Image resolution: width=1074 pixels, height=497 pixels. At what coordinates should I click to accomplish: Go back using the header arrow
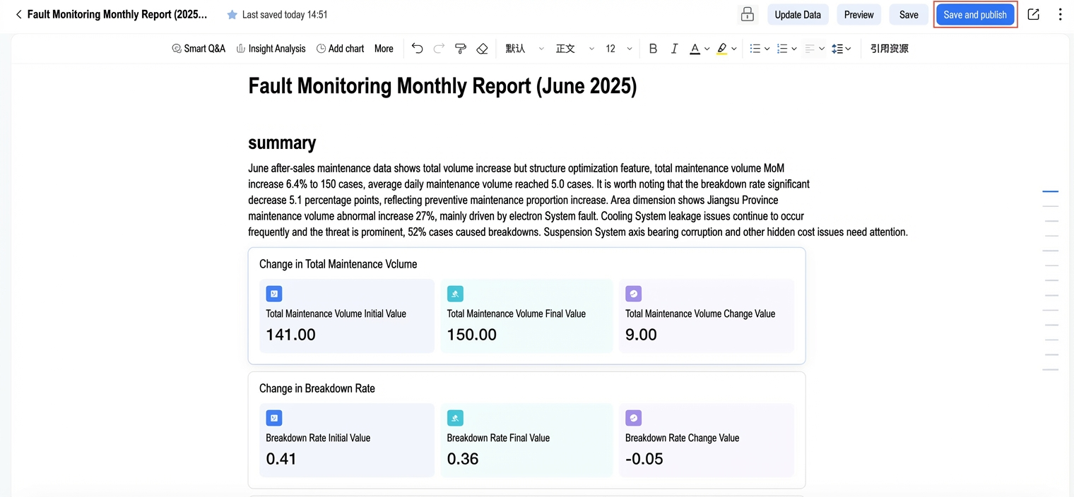click(x=18, y=14)
